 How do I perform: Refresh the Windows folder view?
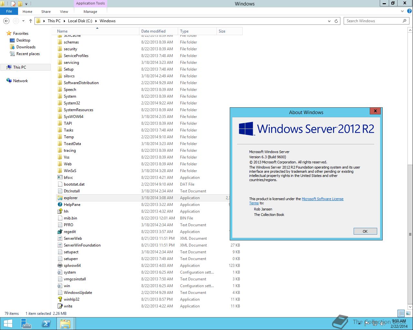pos(336,21)
